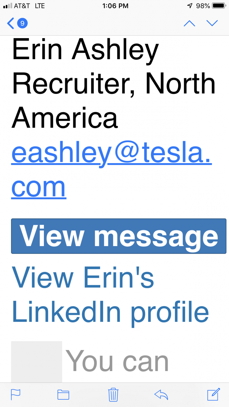Flag this email with the flag icon
This screenshot has width=229, height=407.
(x=16, y=395)
